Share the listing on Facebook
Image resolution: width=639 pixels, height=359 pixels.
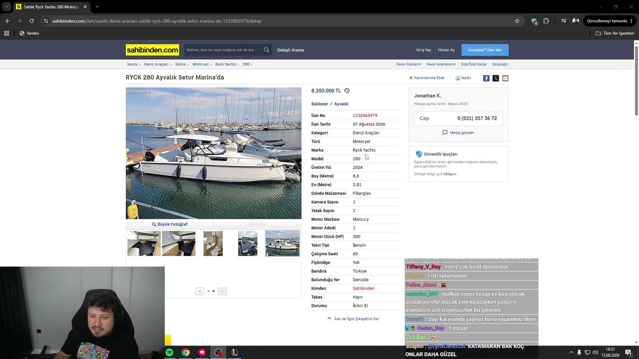pos(486,78)
